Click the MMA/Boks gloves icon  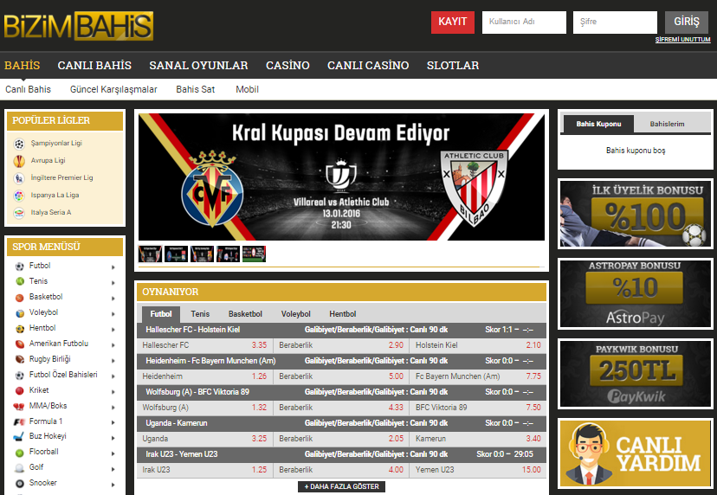pos(19,407)
